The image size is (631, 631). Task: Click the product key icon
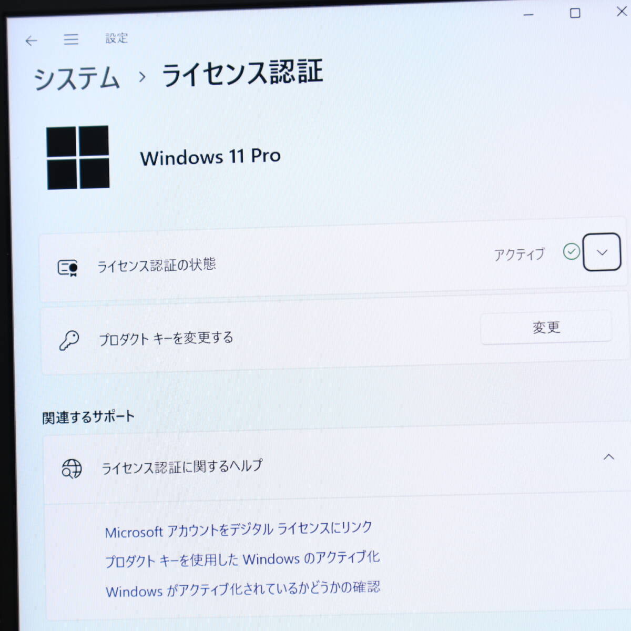point(69,340)
